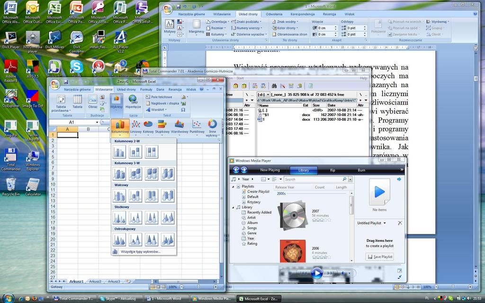Open Orientacja dropdown in Word

point(217,22)
